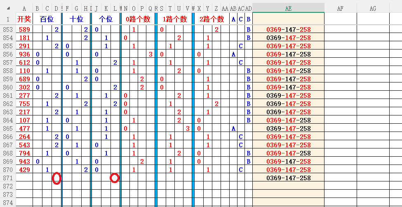Select column AE header
Image resolution: width=402 pixels, height=207 pixels.
point(288,9)
